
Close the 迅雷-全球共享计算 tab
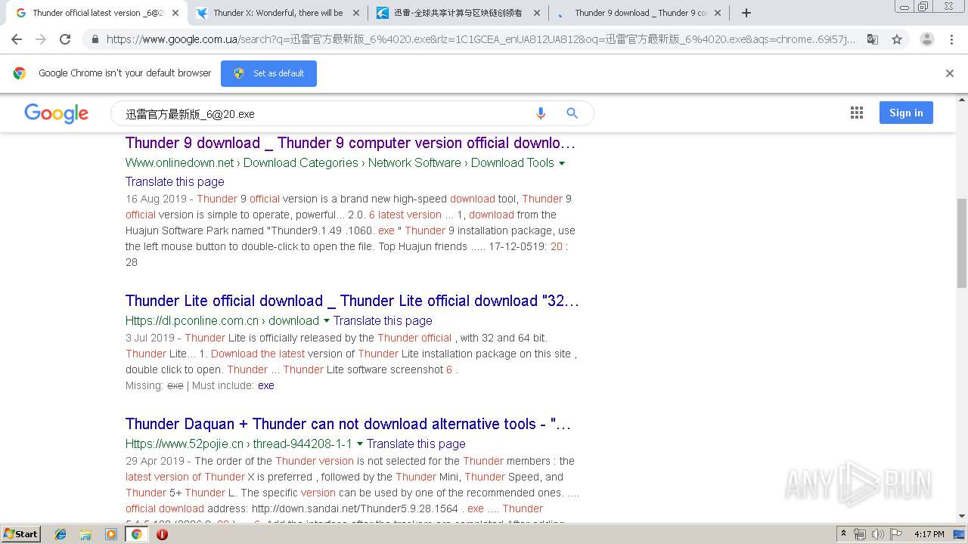(x=537, y=13)
